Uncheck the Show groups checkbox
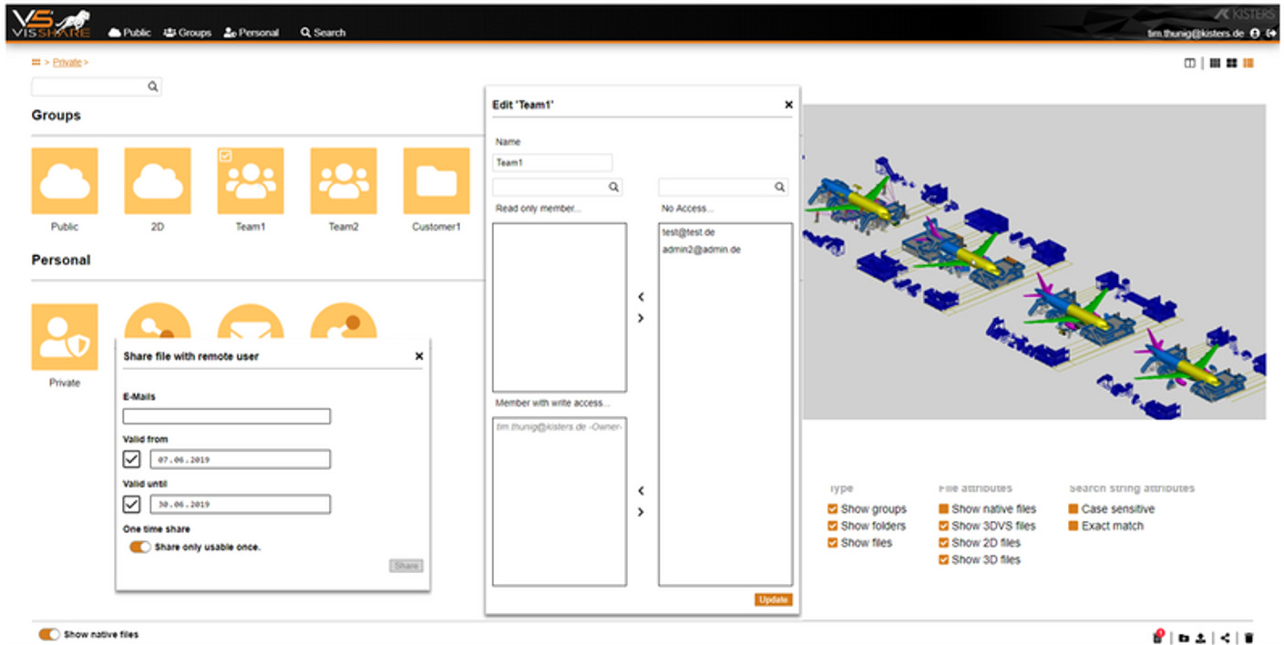Viewport: 1284px width, 645px height. [x=832, y=508]
